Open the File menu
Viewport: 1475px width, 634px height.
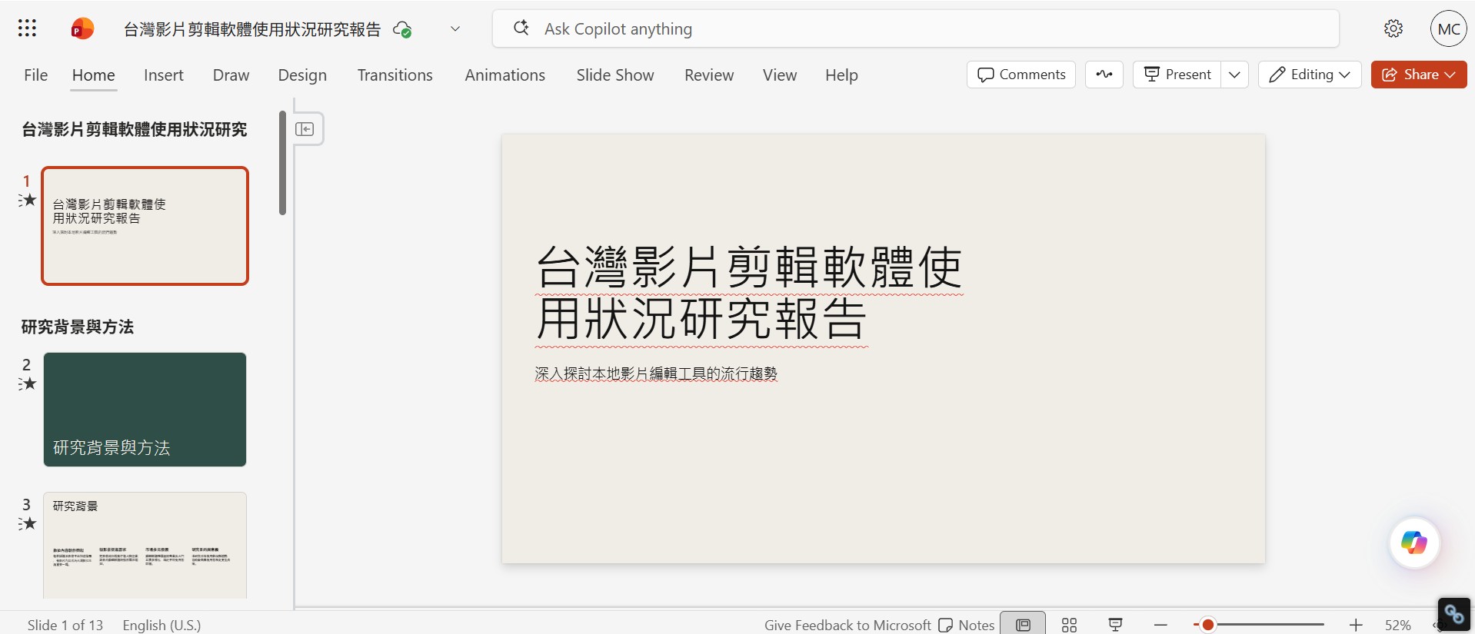pos(35,75)
